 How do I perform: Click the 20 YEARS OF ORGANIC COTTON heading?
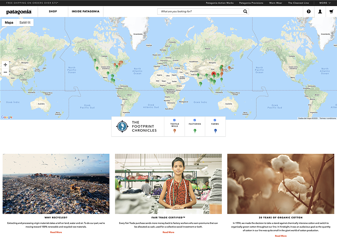(281, 218)
